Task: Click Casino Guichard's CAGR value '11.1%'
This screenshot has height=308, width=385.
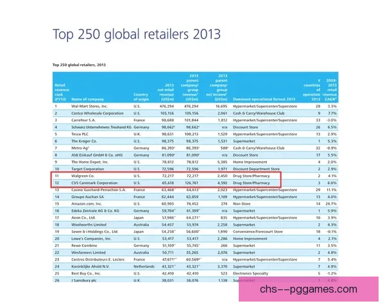Action: pos(331,190)
